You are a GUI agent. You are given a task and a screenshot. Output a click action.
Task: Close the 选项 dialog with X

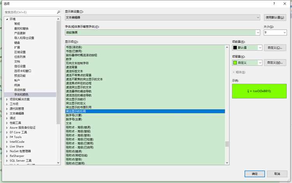(x=285, y=4)
